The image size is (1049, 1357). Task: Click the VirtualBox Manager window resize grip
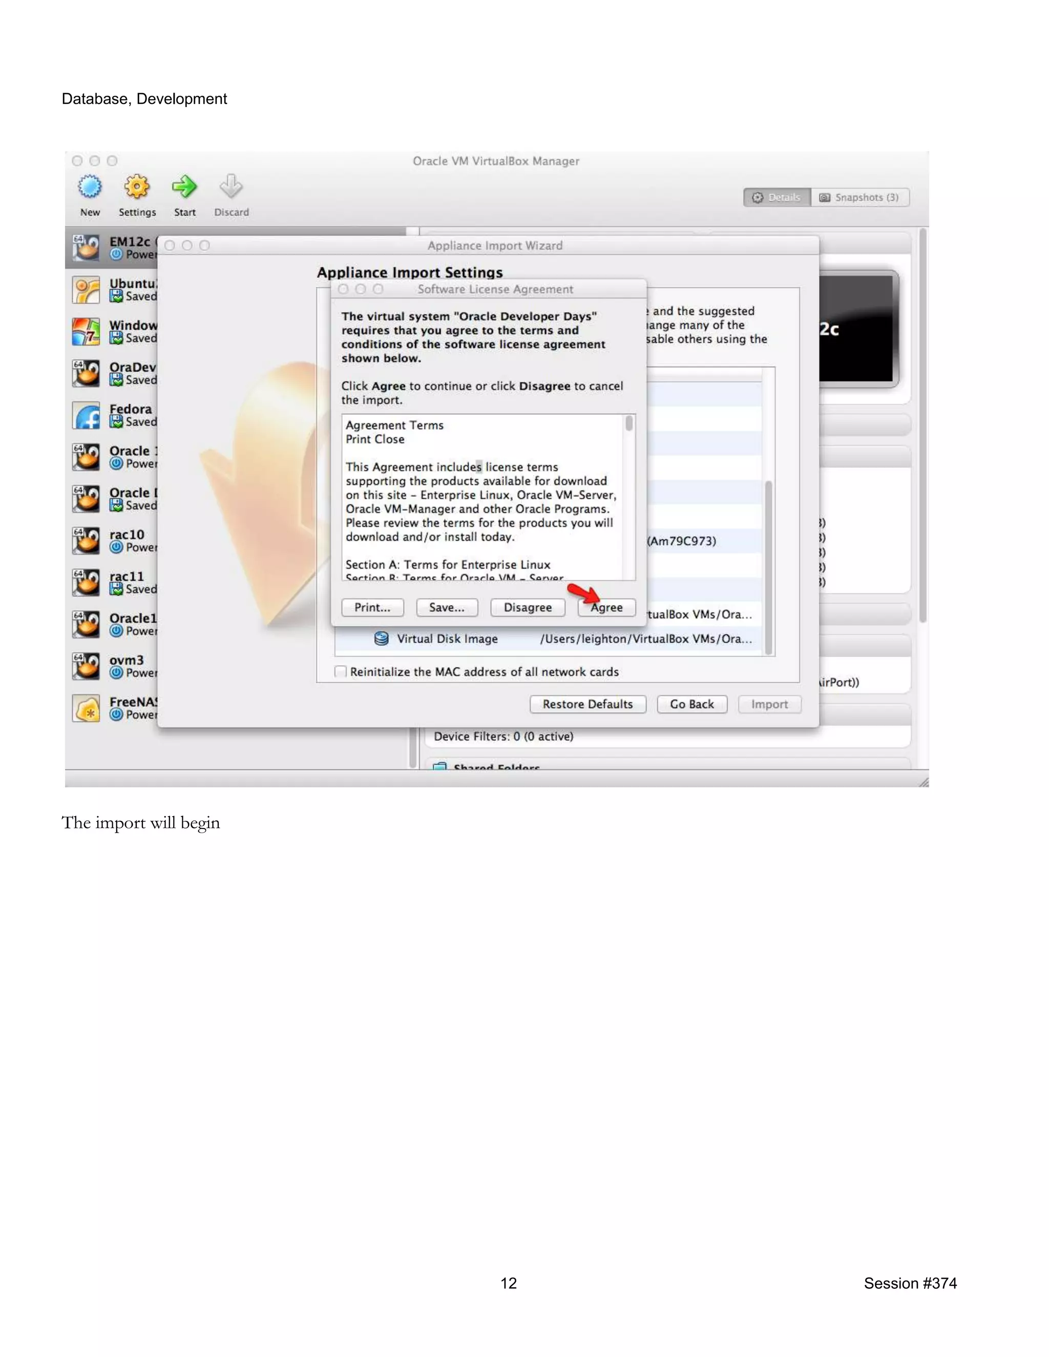coord(923,782)
